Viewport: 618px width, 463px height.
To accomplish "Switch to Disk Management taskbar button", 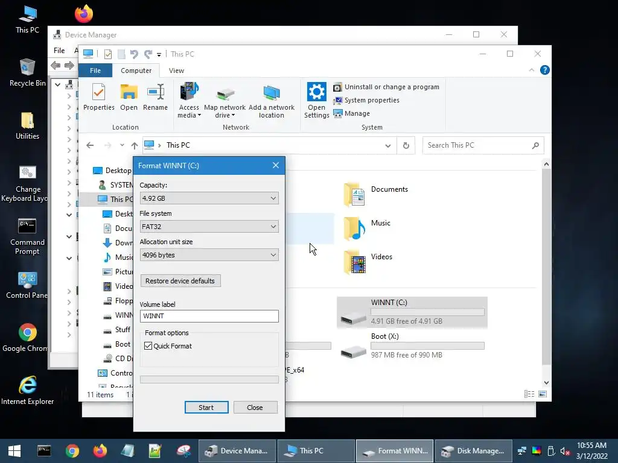I will click(x=473, y=451).
